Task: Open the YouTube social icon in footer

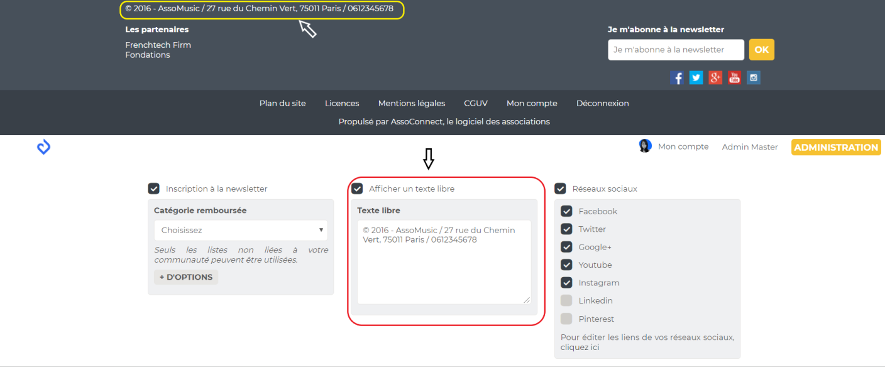Action: [734, 77]
